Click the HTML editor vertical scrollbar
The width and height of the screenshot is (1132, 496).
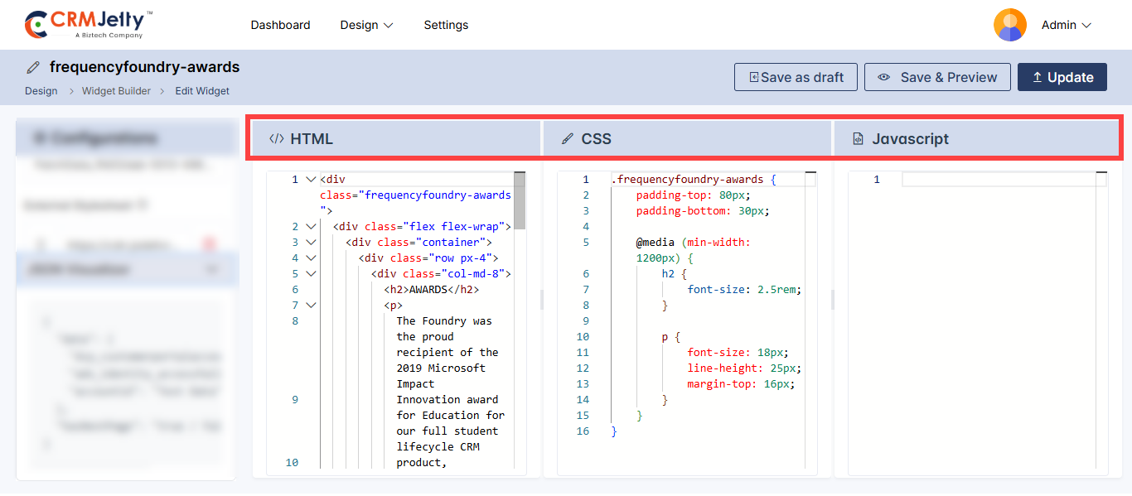[x=520, y=200]
